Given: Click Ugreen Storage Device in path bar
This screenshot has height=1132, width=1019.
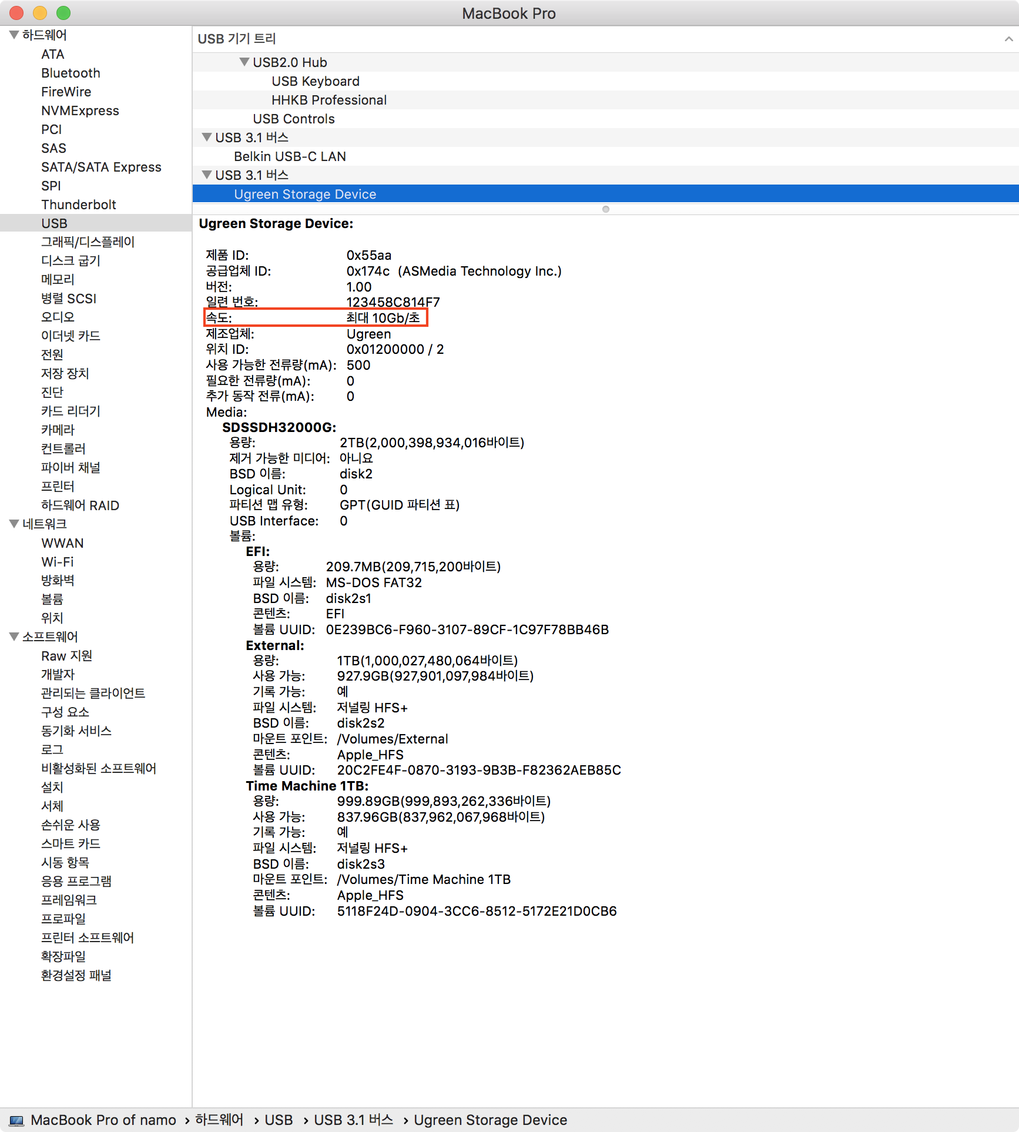Looking at the screenshot, I should pos(490,1120).
